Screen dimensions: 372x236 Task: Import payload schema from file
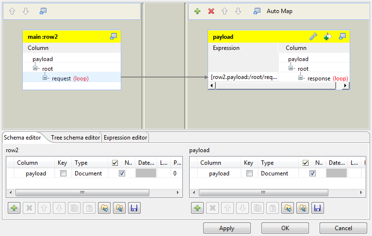(x=288, y=208)
